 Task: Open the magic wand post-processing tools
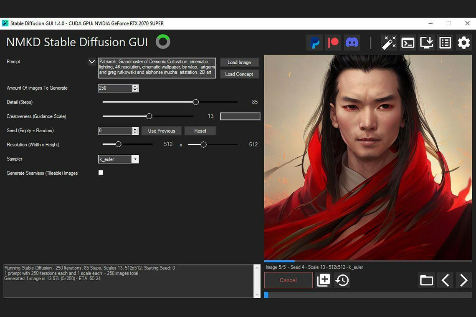389,43
